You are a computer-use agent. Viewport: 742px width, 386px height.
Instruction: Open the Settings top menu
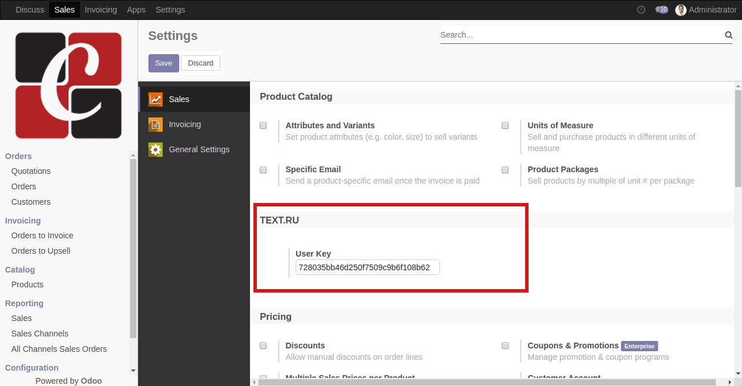170,10
